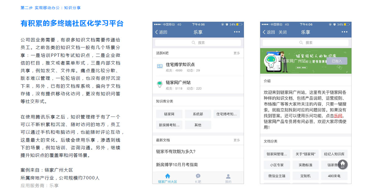Screen dimensions: 371x194
Task: Select the 新房搏考知... category tag
Action: [169, 125]
